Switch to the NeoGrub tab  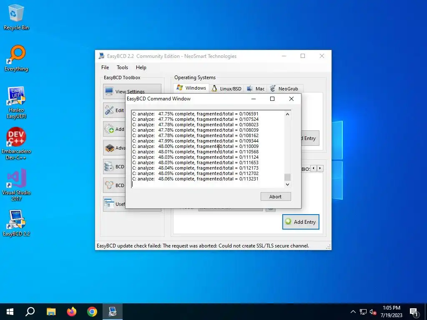click(x=284, y=89)
